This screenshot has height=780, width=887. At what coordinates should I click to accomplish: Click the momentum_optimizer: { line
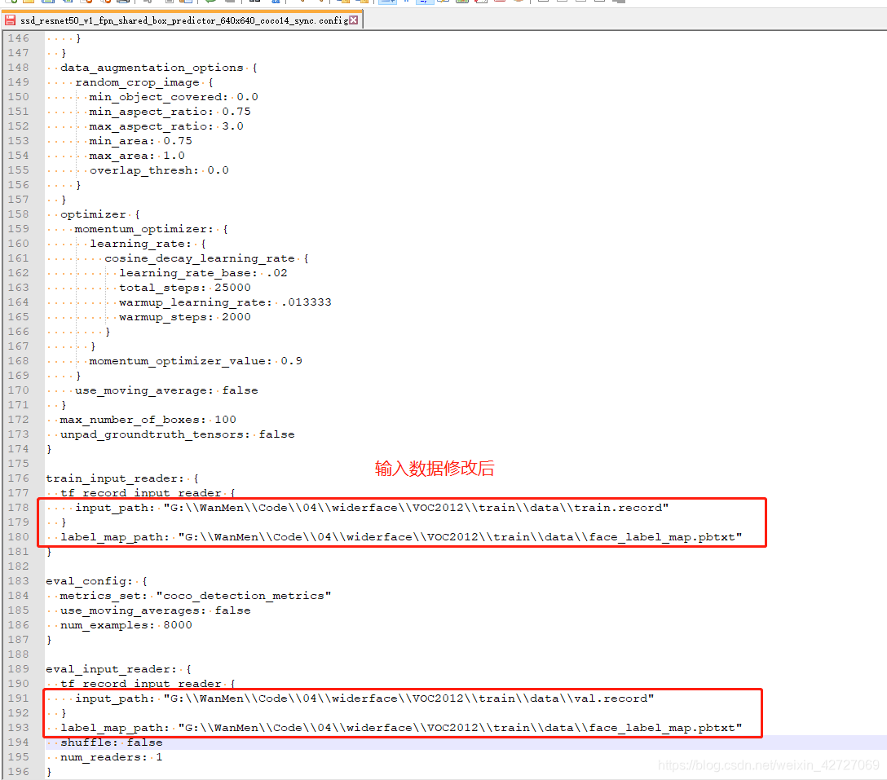152,230
